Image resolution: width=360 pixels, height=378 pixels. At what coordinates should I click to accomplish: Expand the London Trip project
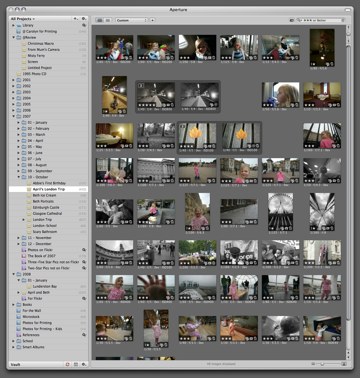[24, 220]
